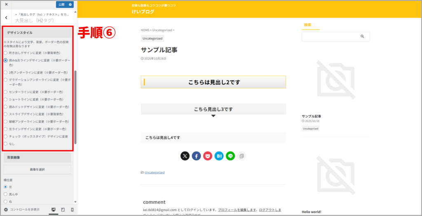422x216 pixels.
Task: Choose 真ん中 for horizontal position
Action: 6,194
